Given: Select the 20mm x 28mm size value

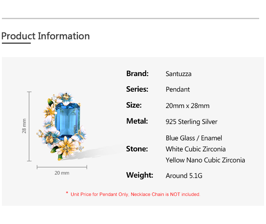Looking at the screenshot, I should [187, 106].
